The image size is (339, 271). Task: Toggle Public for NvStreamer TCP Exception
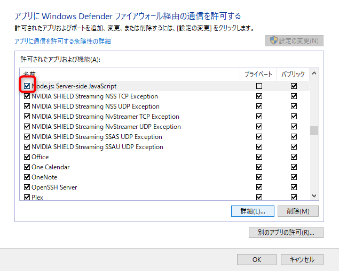point(294,117)
